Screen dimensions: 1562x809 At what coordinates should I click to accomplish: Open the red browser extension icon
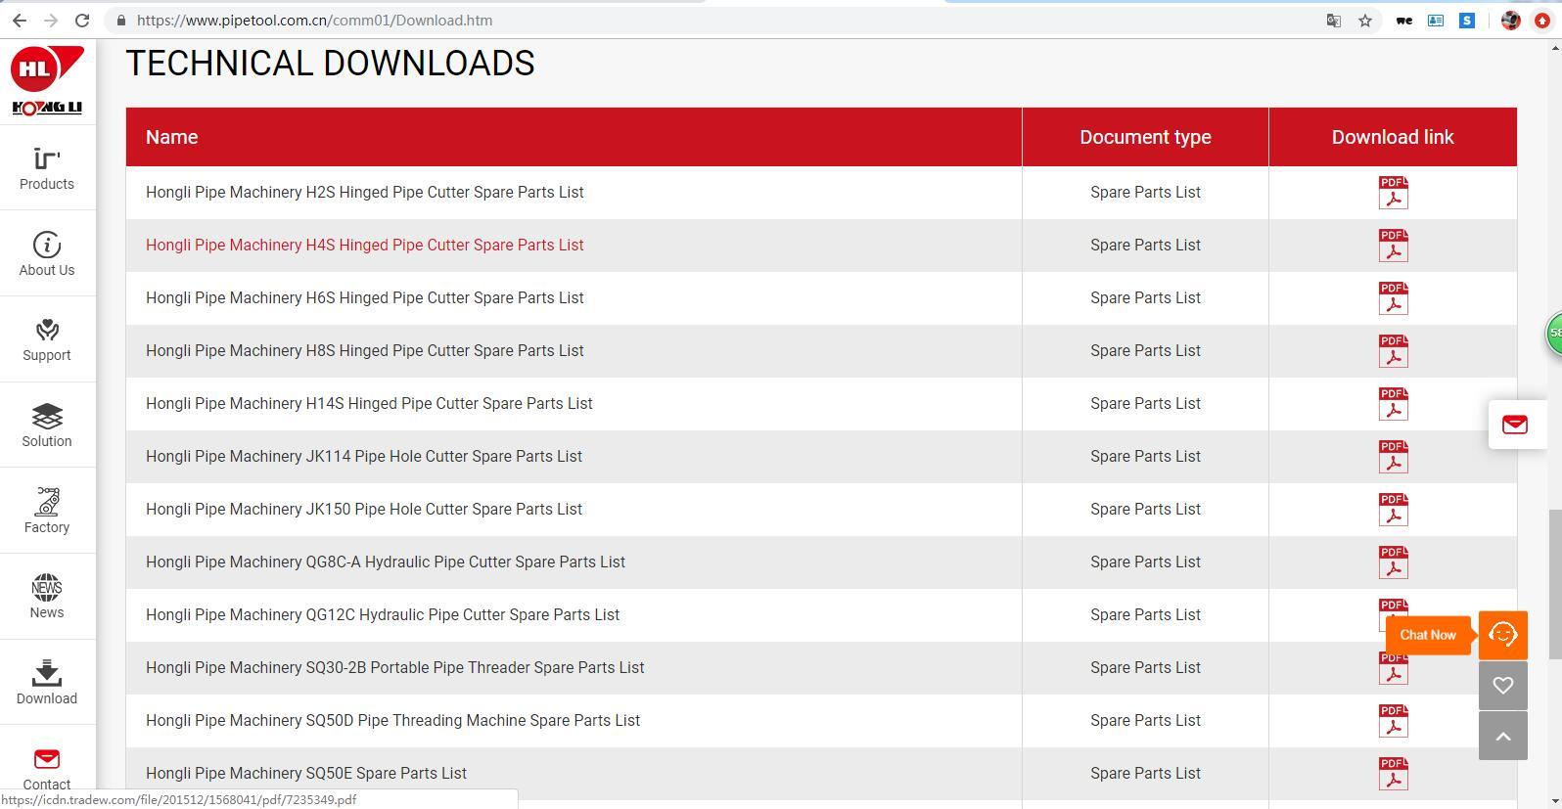point(1542,21)
